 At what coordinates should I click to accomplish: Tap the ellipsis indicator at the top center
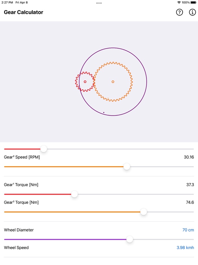point(99,3)
